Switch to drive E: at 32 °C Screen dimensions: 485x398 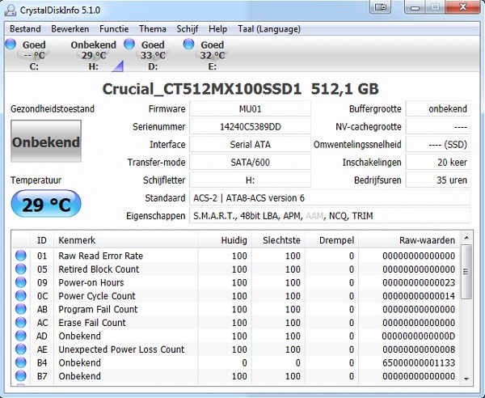click(212, 55)
